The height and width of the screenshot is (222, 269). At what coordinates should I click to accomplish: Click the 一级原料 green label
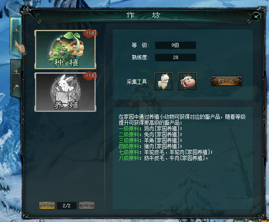pyautogui.click(x=129, y=128)
